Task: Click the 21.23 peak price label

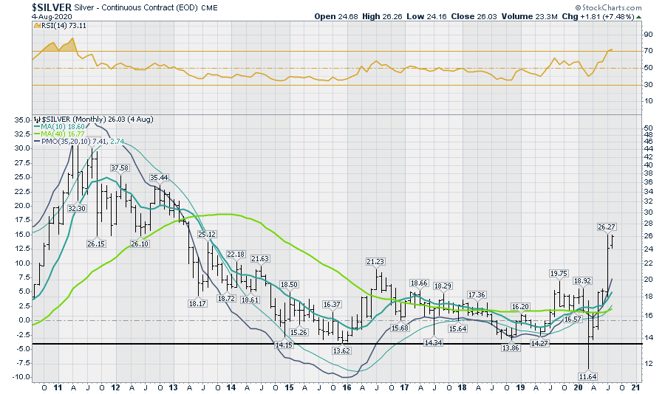Action: click(x=375, y=261)
